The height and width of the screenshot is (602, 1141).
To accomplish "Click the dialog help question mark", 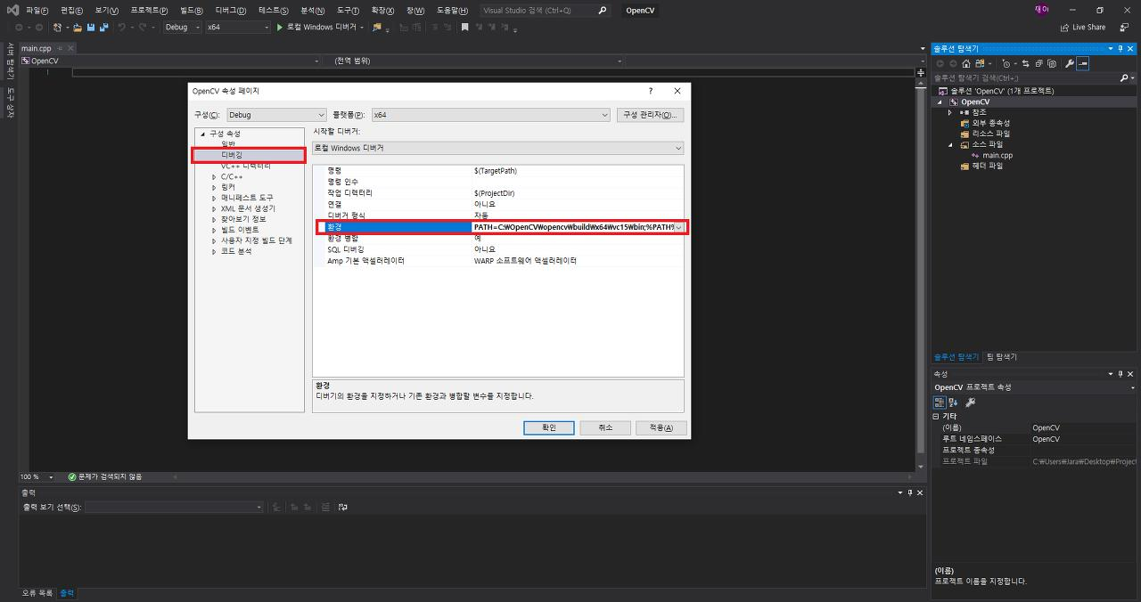I will tap(651, 91).
